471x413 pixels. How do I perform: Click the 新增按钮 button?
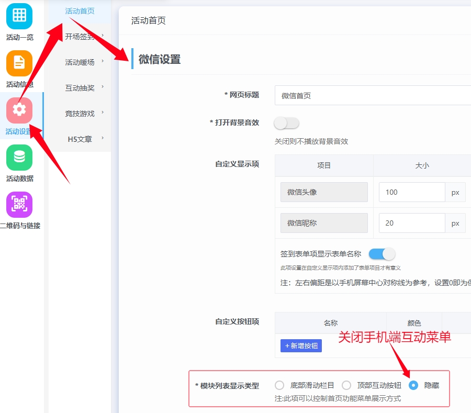pos(301,346)
